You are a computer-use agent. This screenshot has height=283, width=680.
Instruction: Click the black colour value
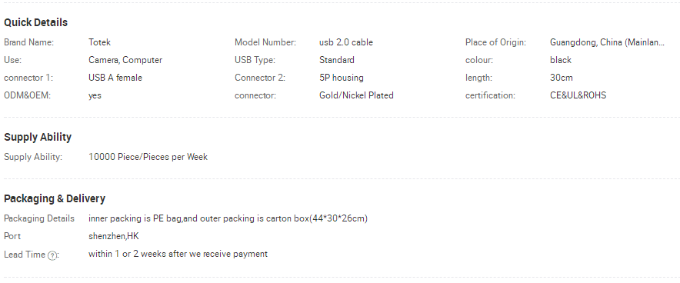click(x=561, y=60)
